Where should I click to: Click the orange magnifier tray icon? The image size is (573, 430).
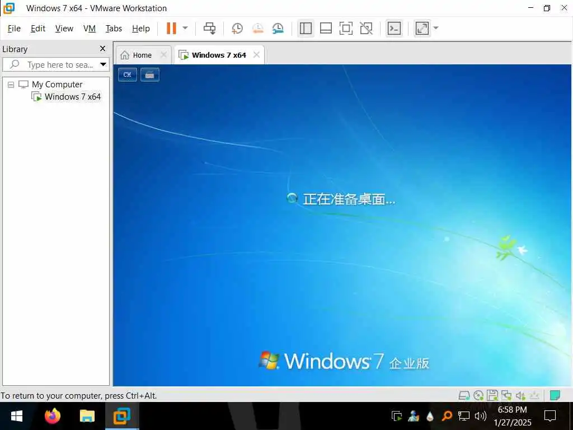point(447,416)
